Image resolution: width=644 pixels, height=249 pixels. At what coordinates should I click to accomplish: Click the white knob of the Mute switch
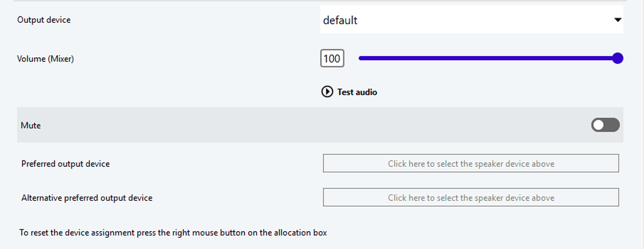(599, 125)
